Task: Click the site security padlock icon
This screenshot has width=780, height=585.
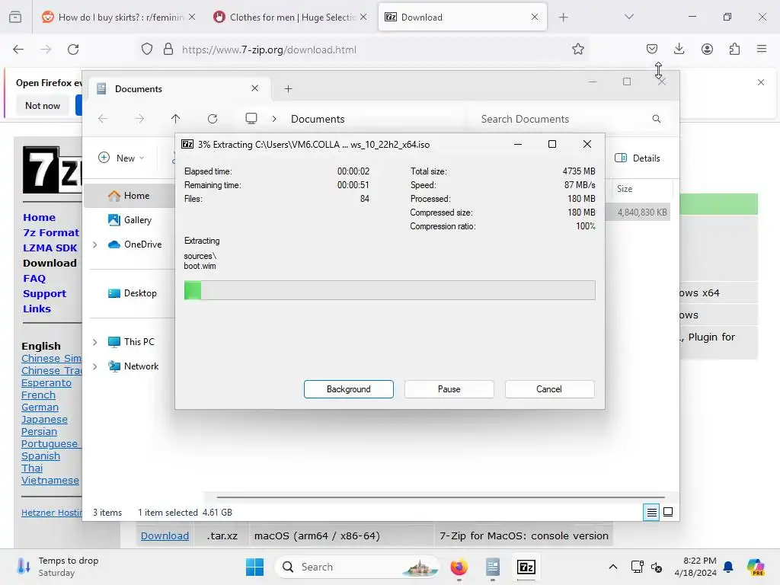Action: click(x=168, y=50)
